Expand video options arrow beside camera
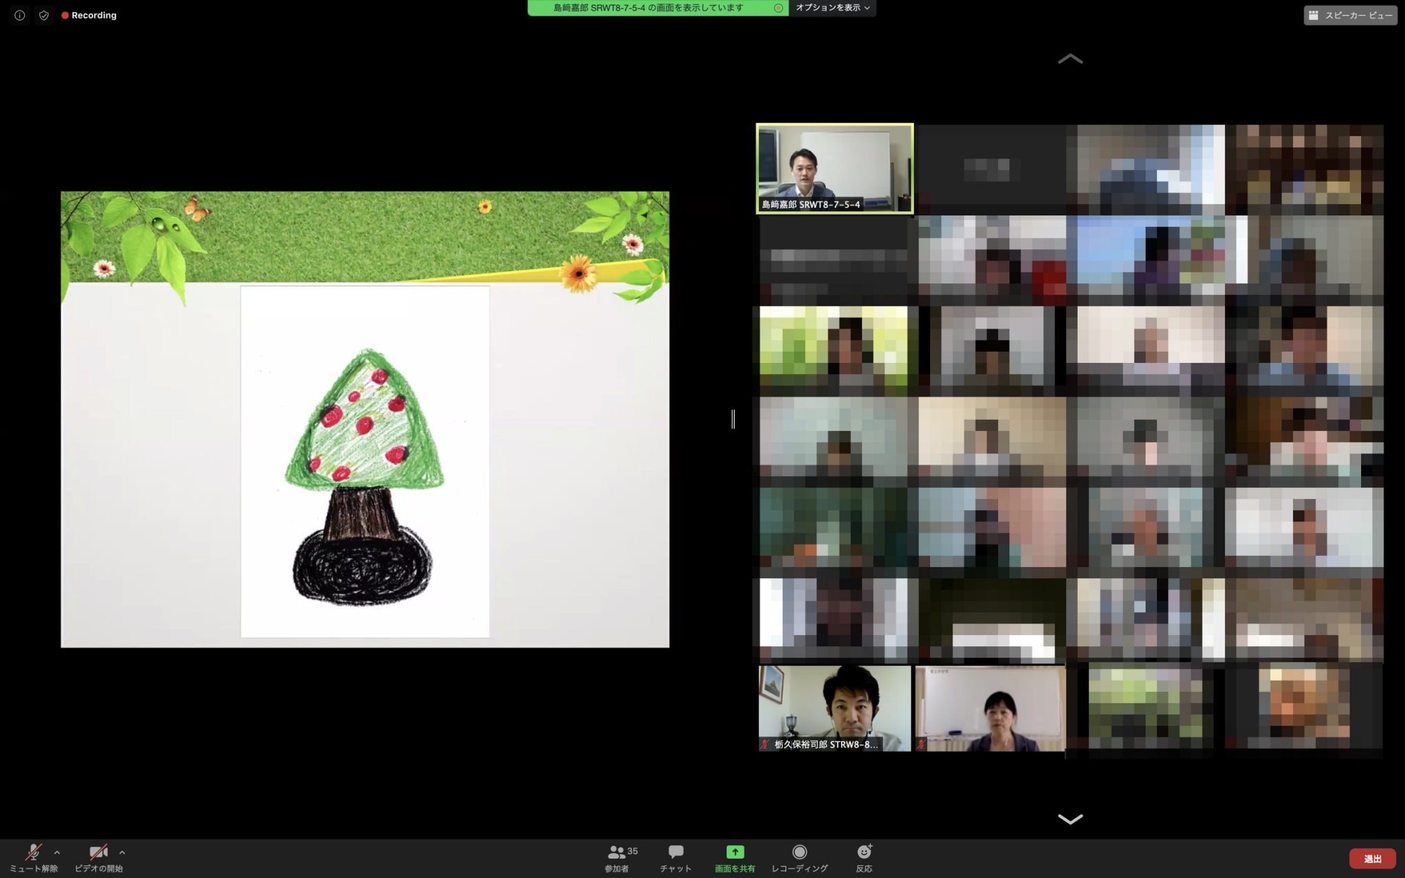The image size is (1405, 878). 122,853
